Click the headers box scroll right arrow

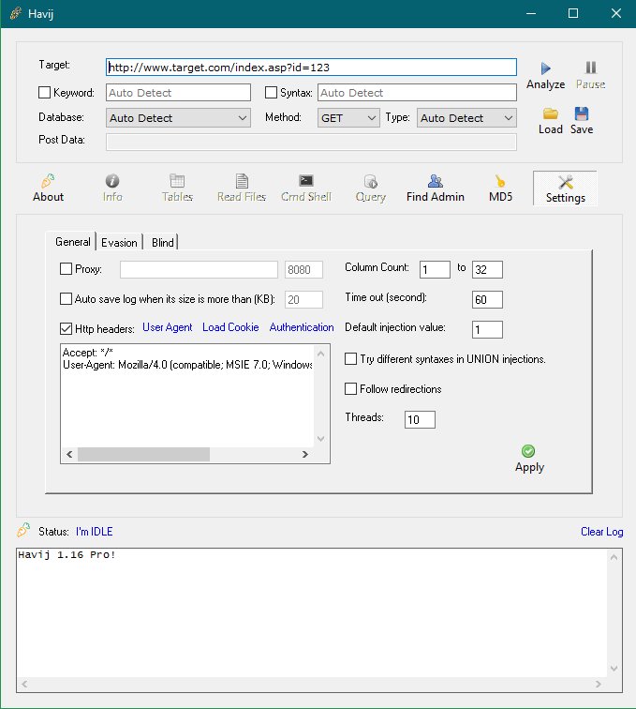click(305, 455)
